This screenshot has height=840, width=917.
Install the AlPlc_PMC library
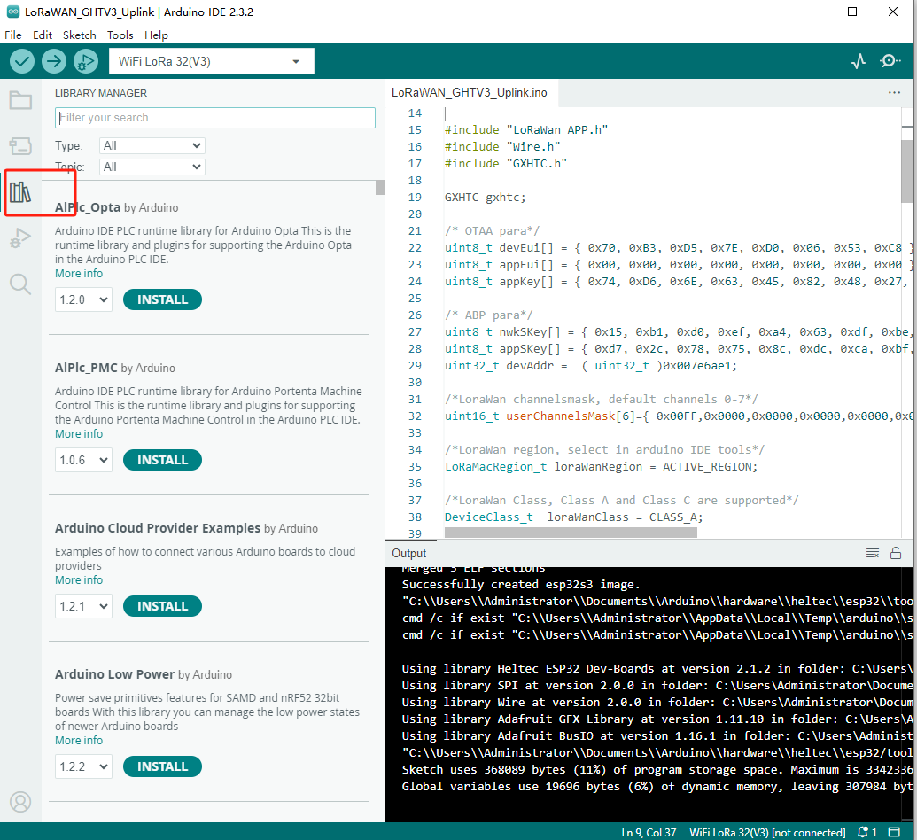coord(163,460)
